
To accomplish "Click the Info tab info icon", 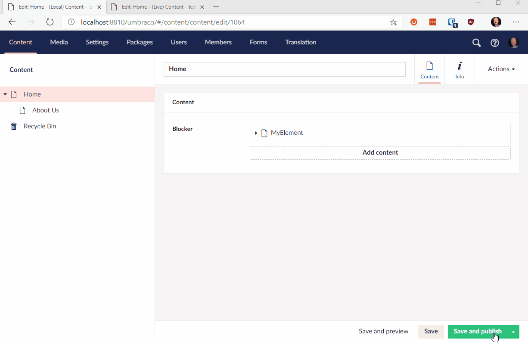I will coord(459,65).
